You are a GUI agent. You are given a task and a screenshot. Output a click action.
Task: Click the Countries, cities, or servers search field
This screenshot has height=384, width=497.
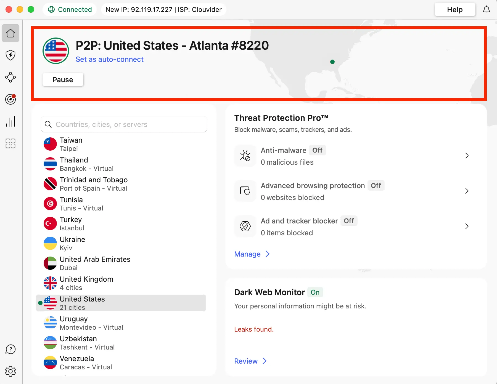(124, 124)
